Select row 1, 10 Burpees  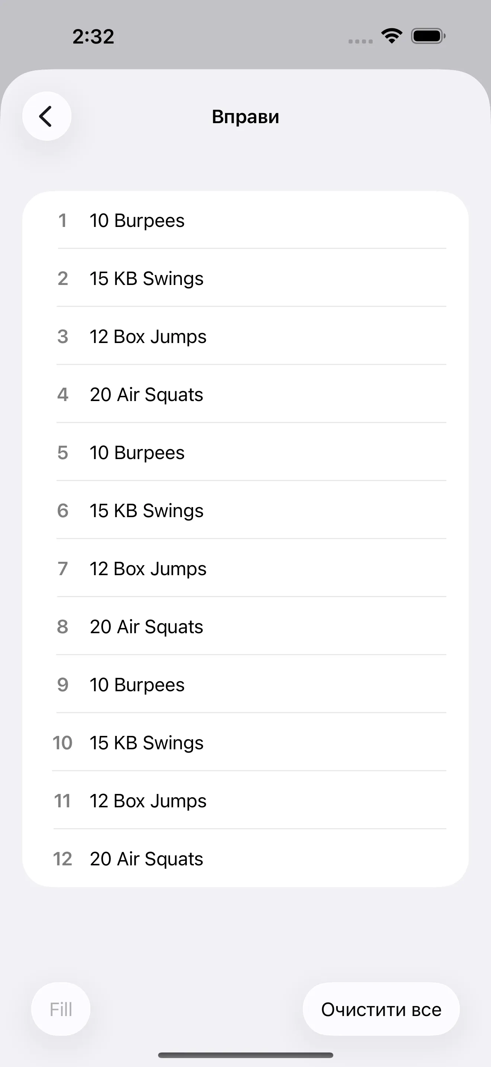(x=245, y=220)
